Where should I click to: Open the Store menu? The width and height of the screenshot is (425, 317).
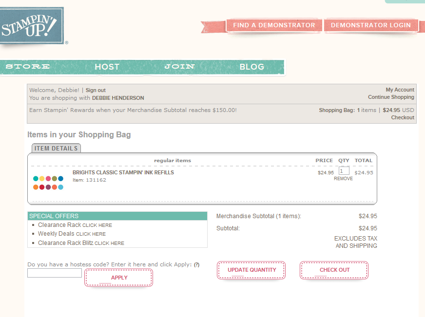pyautogui.click(x=28, y=67)
